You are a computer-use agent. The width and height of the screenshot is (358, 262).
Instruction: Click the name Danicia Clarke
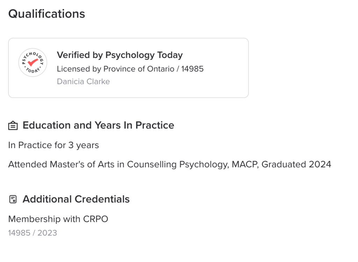(x=83, y=81)
